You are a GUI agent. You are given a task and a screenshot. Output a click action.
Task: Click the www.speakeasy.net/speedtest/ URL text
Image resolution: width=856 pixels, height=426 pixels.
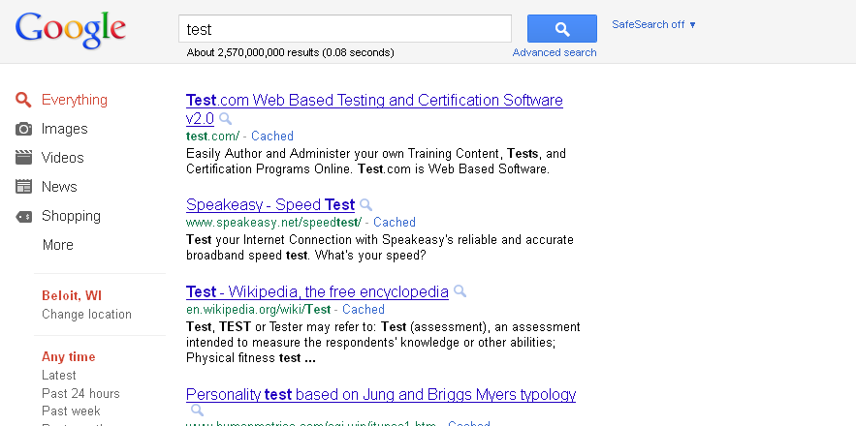[x=273, y=222]
